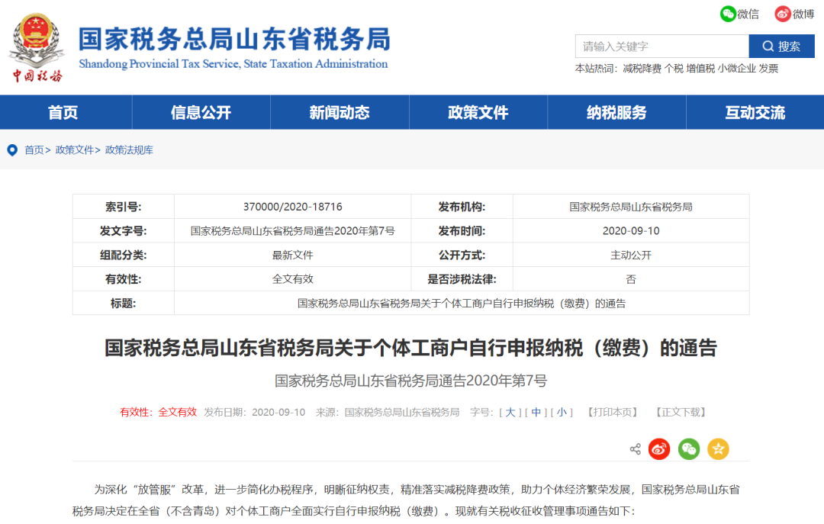Click hot word 个税
Image resolution: width=824 pixels, height=524 pixels.
coord(674,69)
